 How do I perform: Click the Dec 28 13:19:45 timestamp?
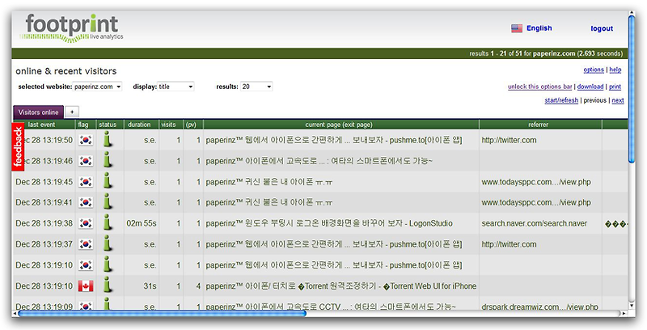(44, 181)
